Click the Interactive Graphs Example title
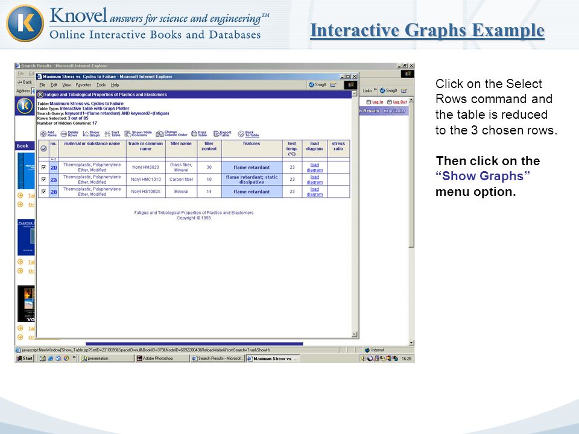The width and height of the screenshot is (579, 434). point(427,30)
